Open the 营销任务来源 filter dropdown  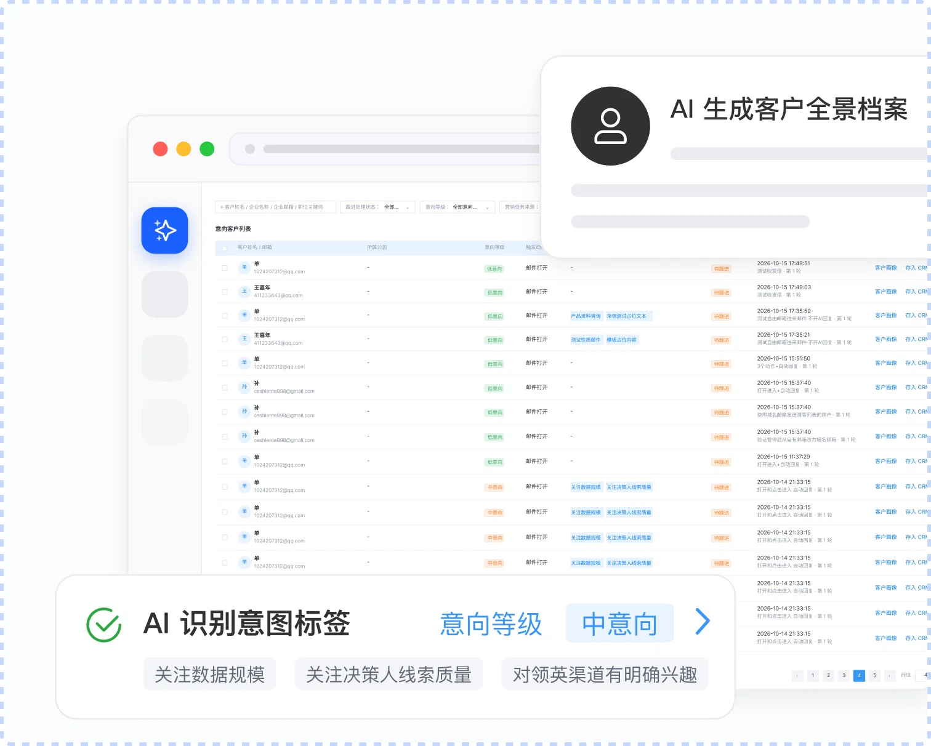click(x=520, y=207)
